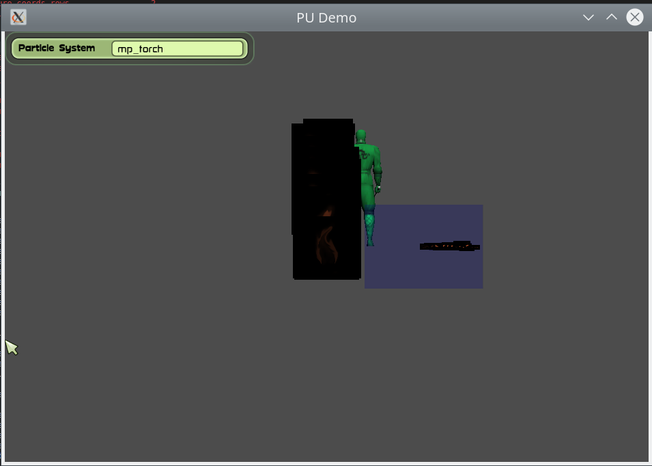Viewport: 652px width, 466px height.
Task: Minimize the PU Demo window
Action: pos(588,18)
